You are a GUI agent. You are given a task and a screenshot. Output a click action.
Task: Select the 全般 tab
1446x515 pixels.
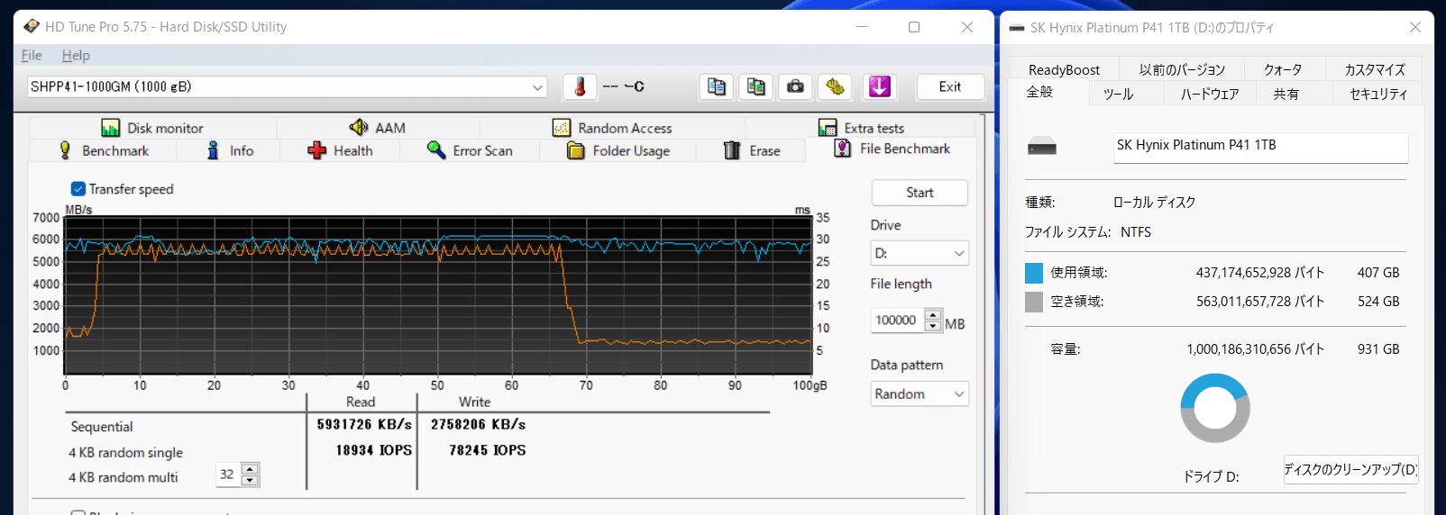(1039, 92)
